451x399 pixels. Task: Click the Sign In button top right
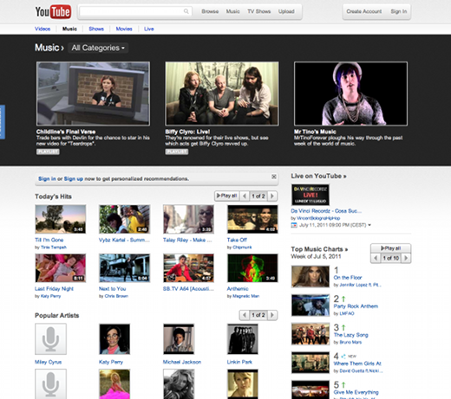(x=399, y=11)
